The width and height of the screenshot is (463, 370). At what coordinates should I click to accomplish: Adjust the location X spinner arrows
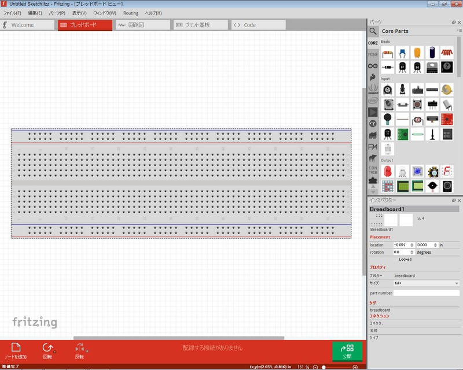point(412,245)
